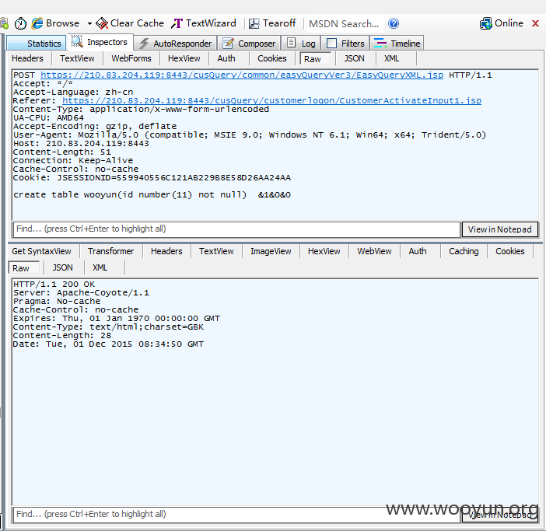The width and height of the screenshot is (546, 531).
Task: Click the 'User-Agent: Mozilla/5.0' header line
Action: (250, 135)
